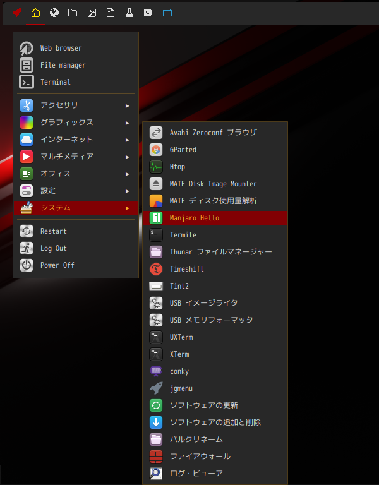Click the jgmenu rocket icon
379x485 pixels.
point(156,388)
